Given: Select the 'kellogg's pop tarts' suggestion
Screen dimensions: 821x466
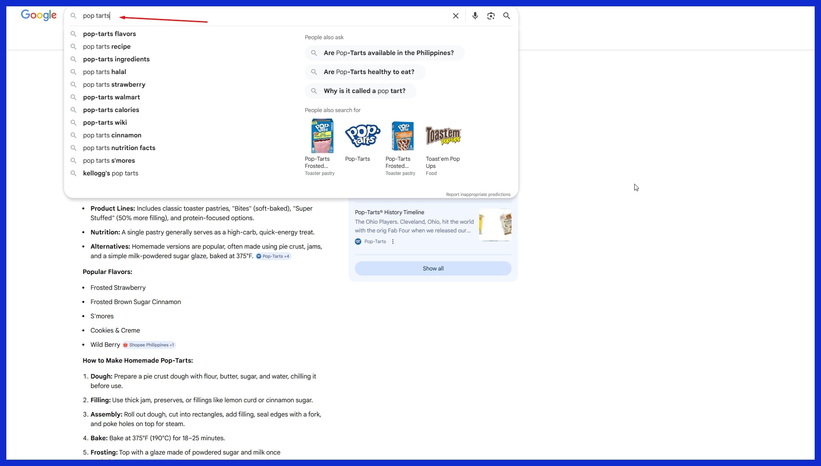Looking at the screenshot, I should coord(110,173).
